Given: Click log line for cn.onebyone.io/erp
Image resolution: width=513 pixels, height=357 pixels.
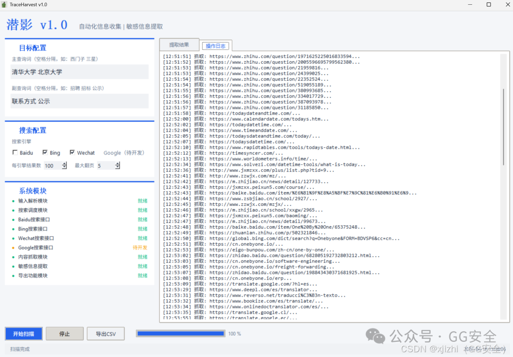Looking at the screenshot, I should 228,279.
